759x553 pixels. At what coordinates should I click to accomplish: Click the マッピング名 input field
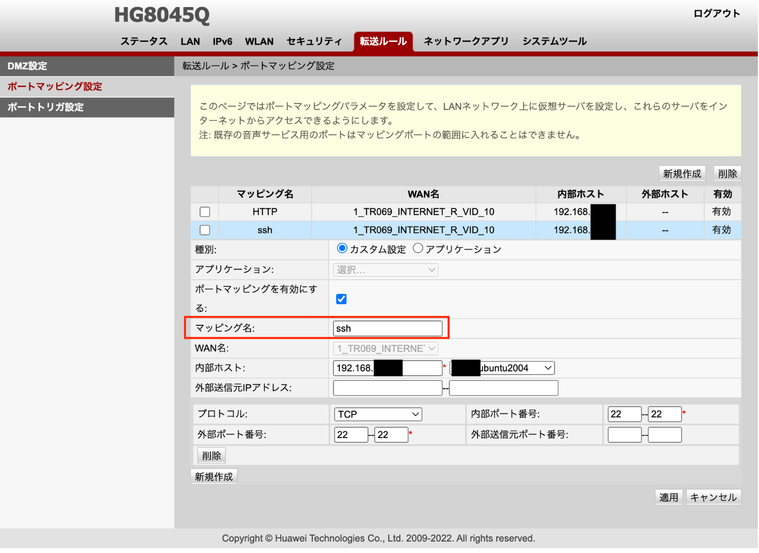[388, 329]
